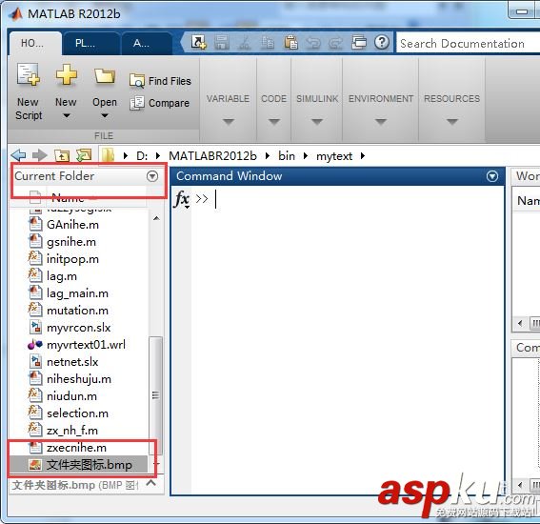Click the Redo arrow icon

click(x=336, y=43)
